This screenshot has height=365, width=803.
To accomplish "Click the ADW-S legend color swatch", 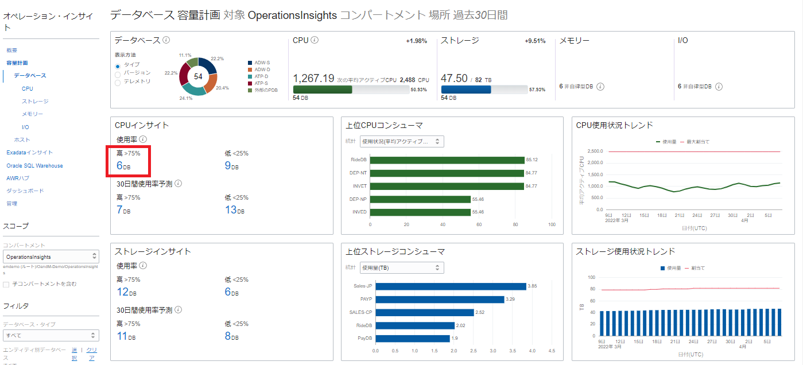I will coord(250,63).
